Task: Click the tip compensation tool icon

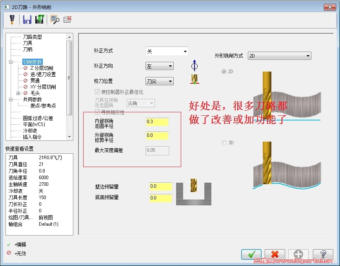Action: [x=195, y=79]
